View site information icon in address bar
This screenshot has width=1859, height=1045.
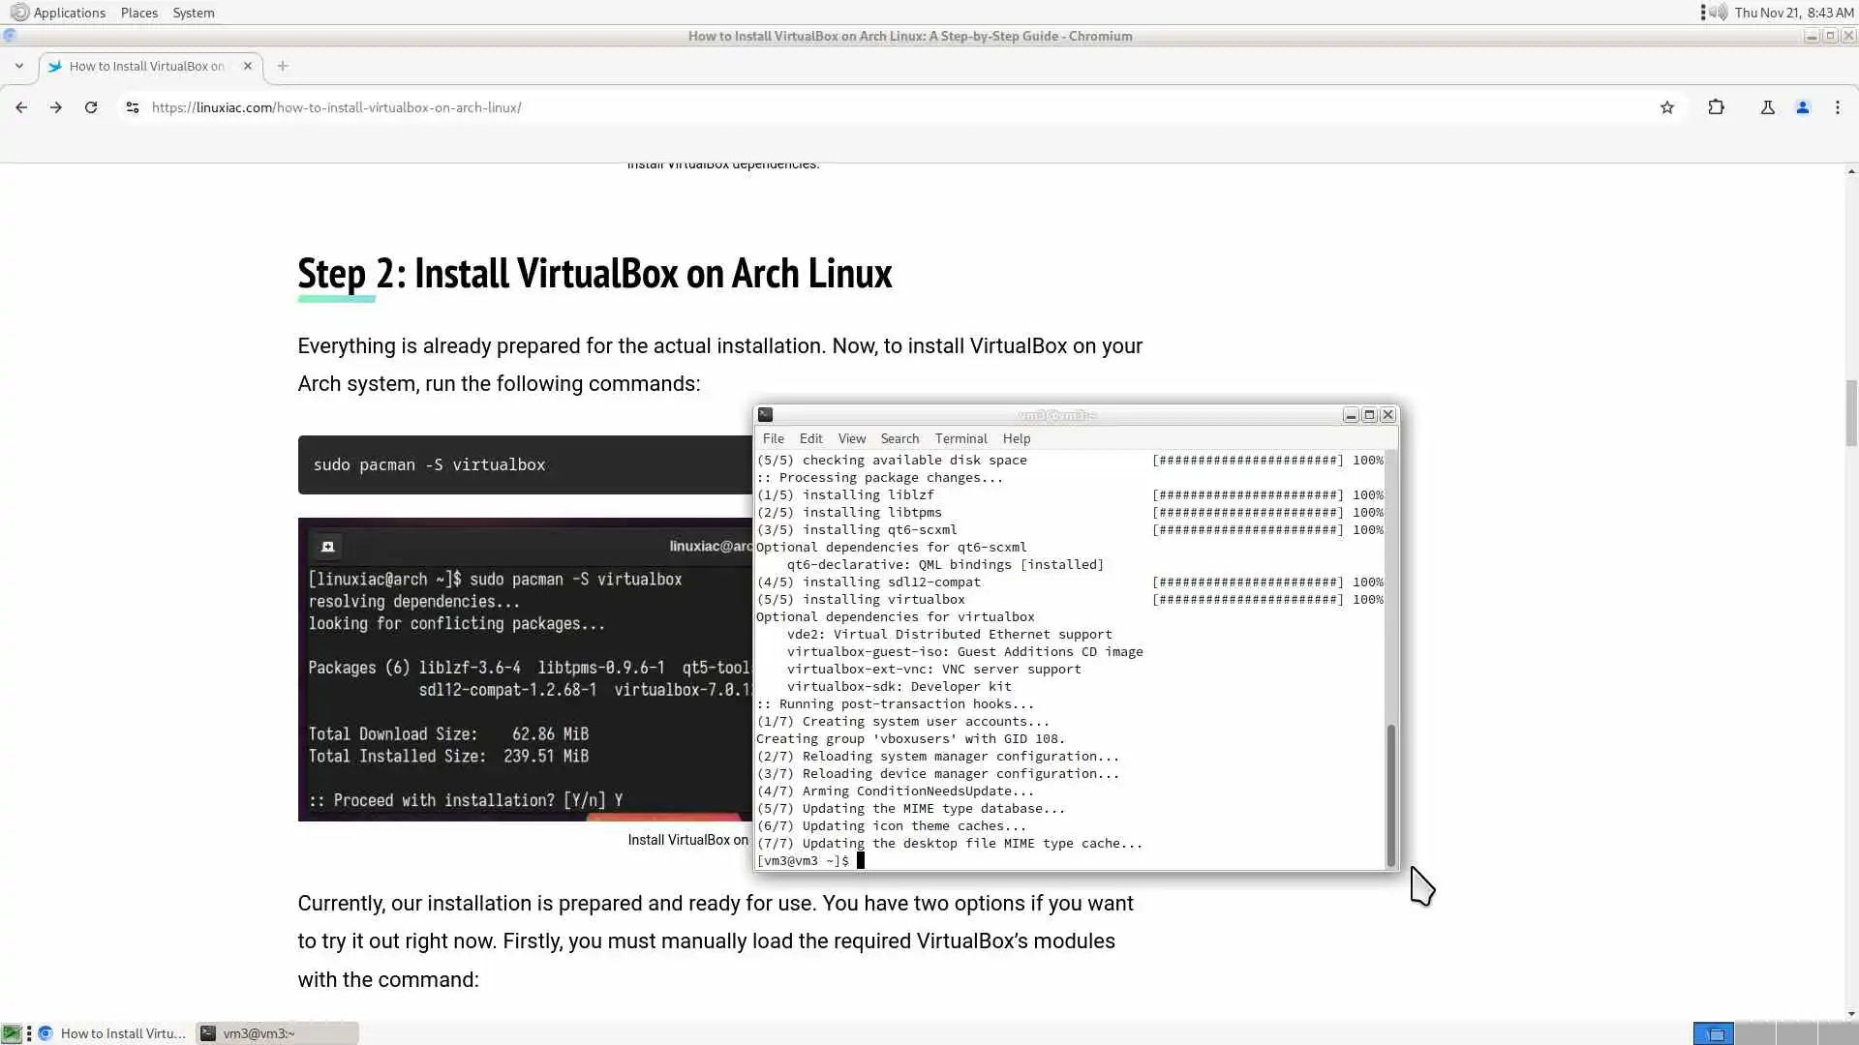click(x=133, y=107)
